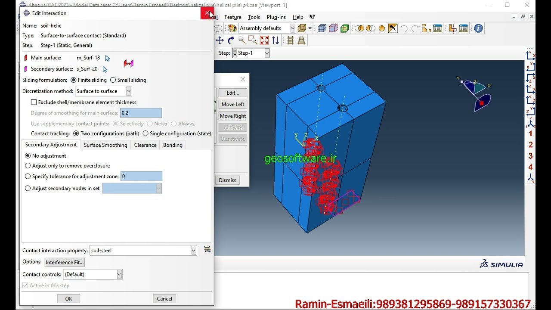Click the render style cube icon
This screenshot has height=310, width=551.
[x=302, y=28]
